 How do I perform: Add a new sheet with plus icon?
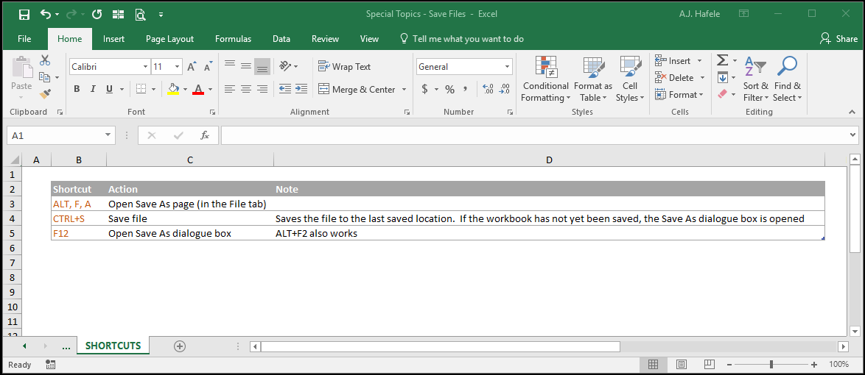[x=179, y=346]
